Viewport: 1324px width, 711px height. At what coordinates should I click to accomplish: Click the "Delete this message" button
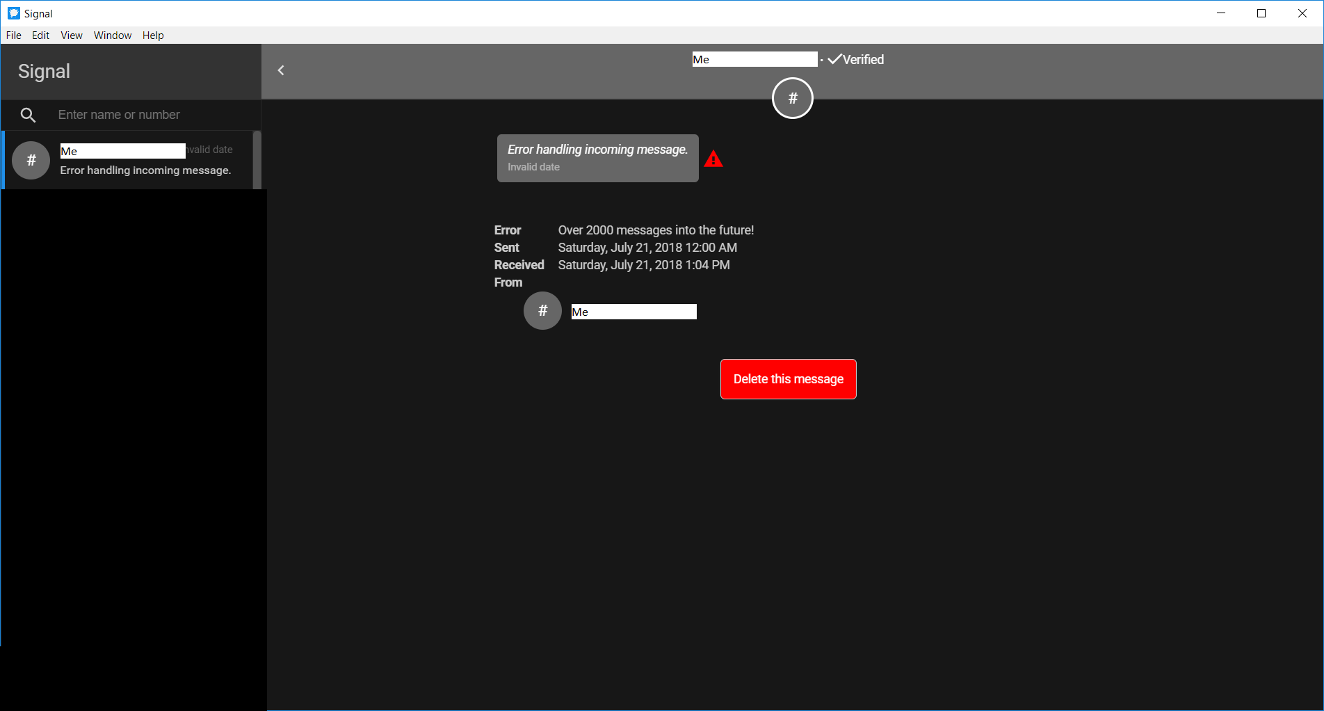pos(788,379)
